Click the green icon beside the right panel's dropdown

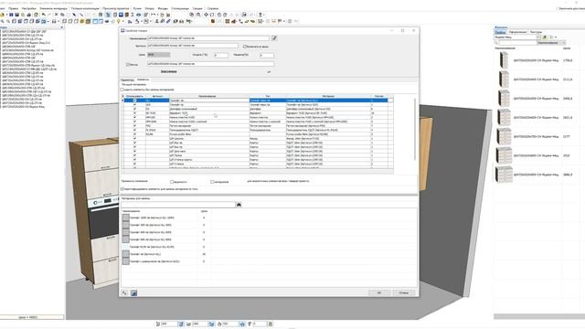545,37
